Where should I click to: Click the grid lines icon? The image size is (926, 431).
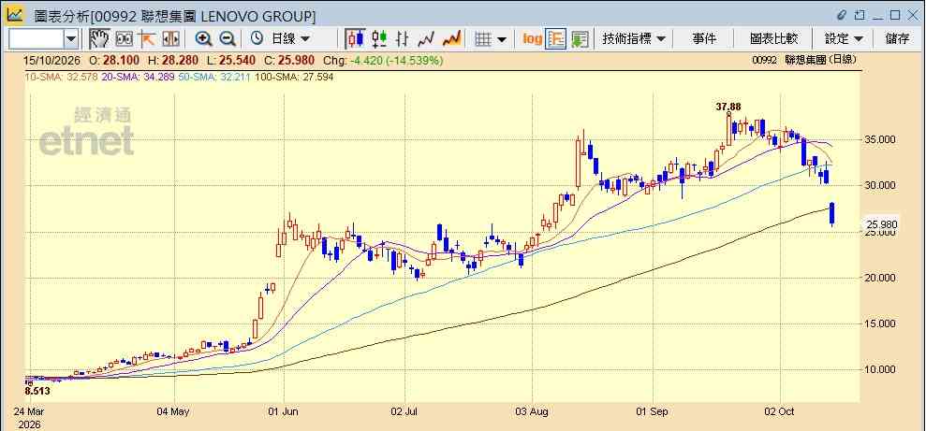483,39
